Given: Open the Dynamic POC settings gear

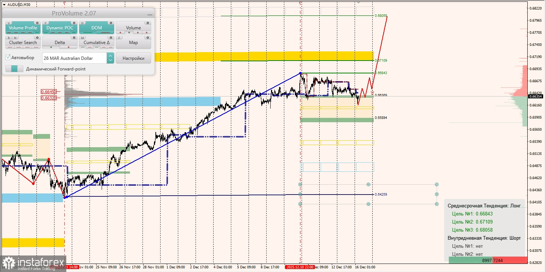Looking at the screenshot, I should [74, 23].
